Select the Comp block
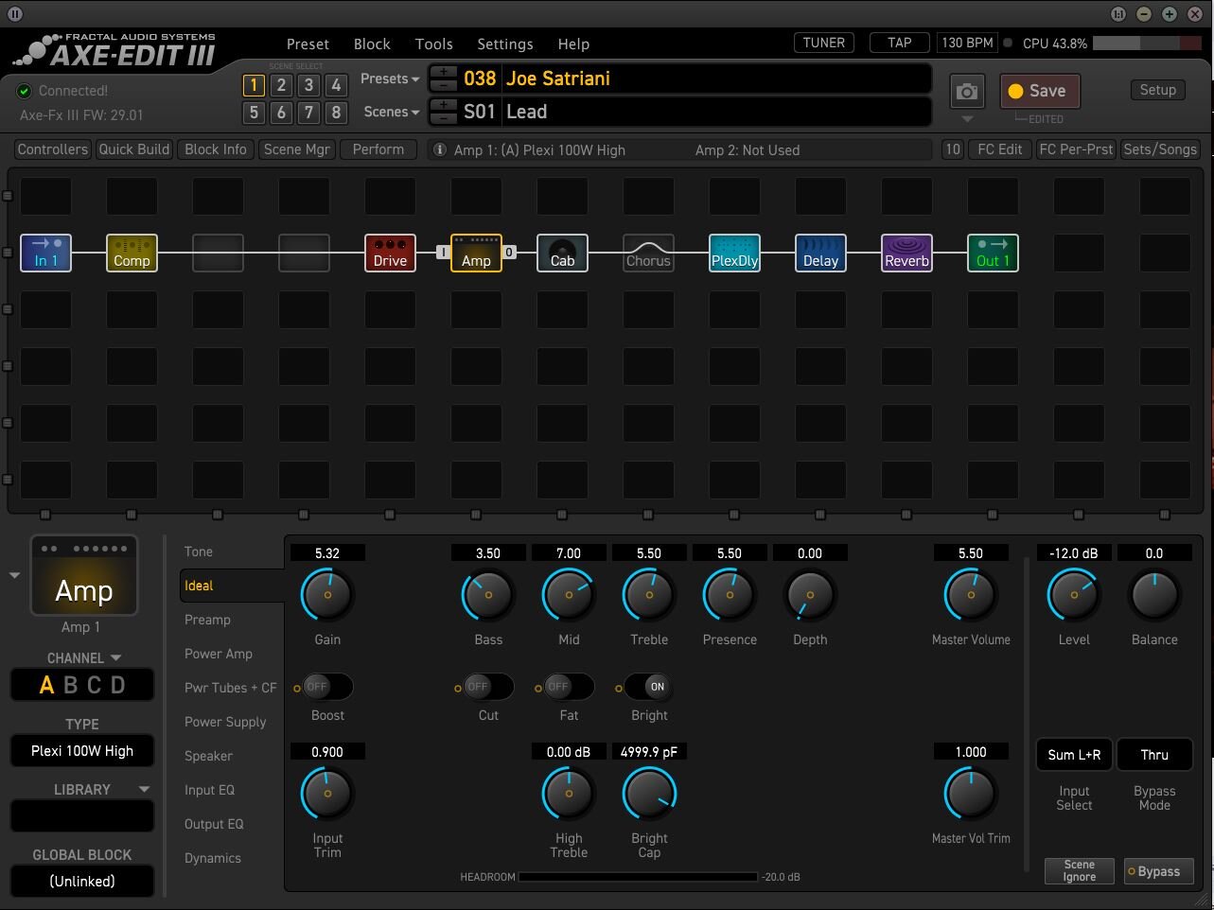The image size is (1214, 910). 132,253
